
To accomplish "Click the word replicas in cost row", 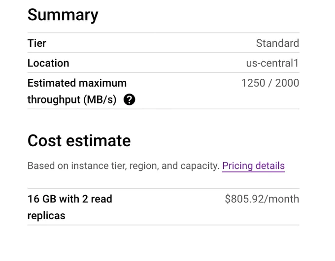I will pos(46,216).
